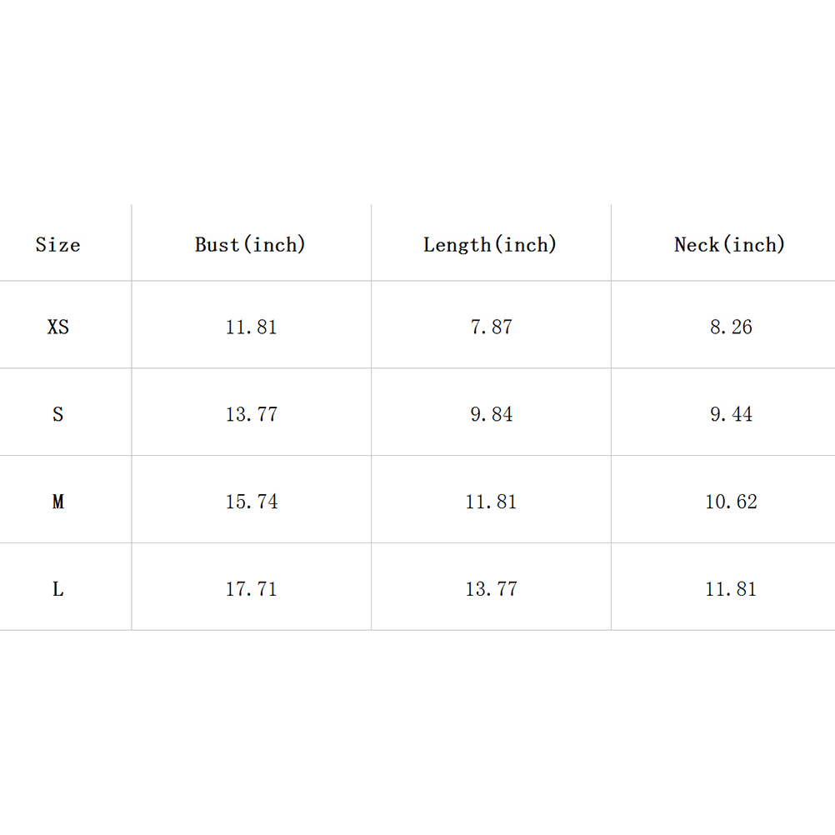The width and height of the screenshot is (835, 835).
Task: Click XS neck value 8.26
Action: [731, 327]
